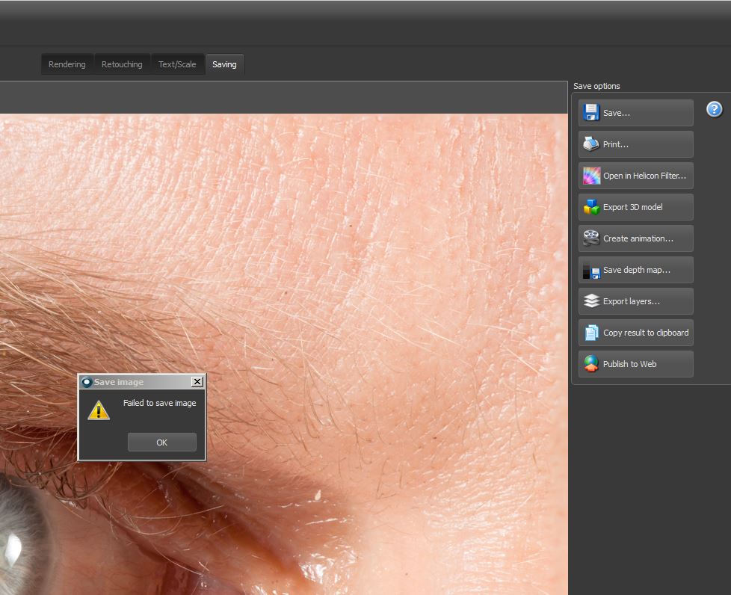
Task: Click the film reel animation icon
Action: (x=591, y=238)
